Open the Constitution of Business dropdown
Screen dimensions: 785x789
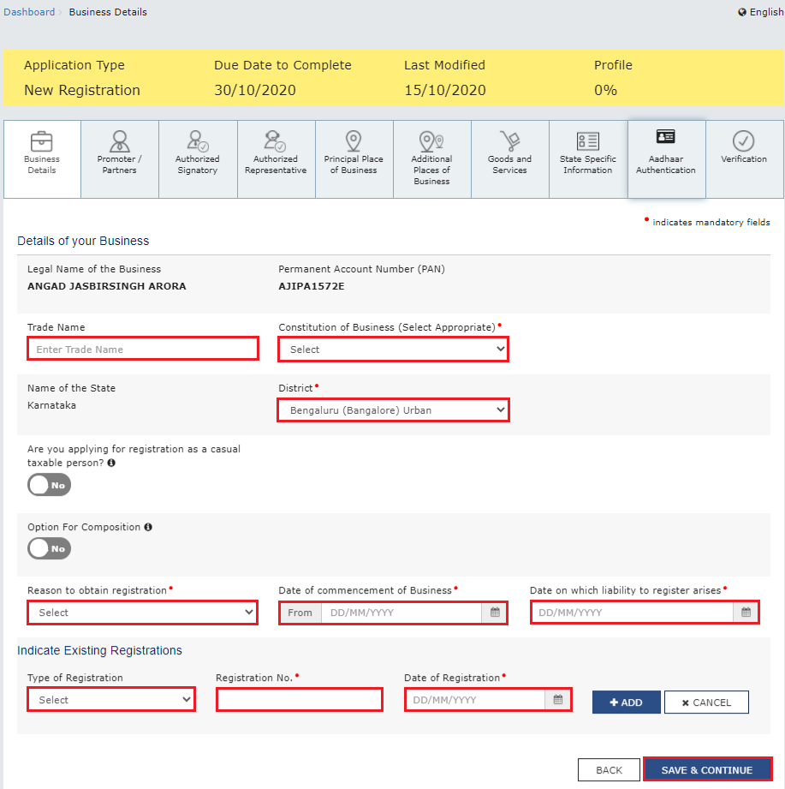pyautogui.click(x=392, y=349)
